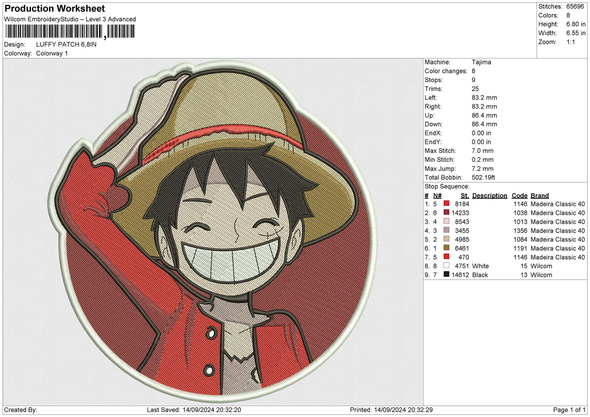
Task: Click the 'Last Saved: 14/09/2024 20:32:20' footer text
Action: click(x=194, y=410)
